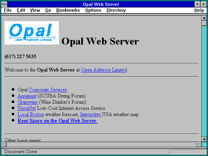Viewport: 208px width, 156px height.
Task: Click the Opal Web Server title bar
Action: (x=101, y=4)
